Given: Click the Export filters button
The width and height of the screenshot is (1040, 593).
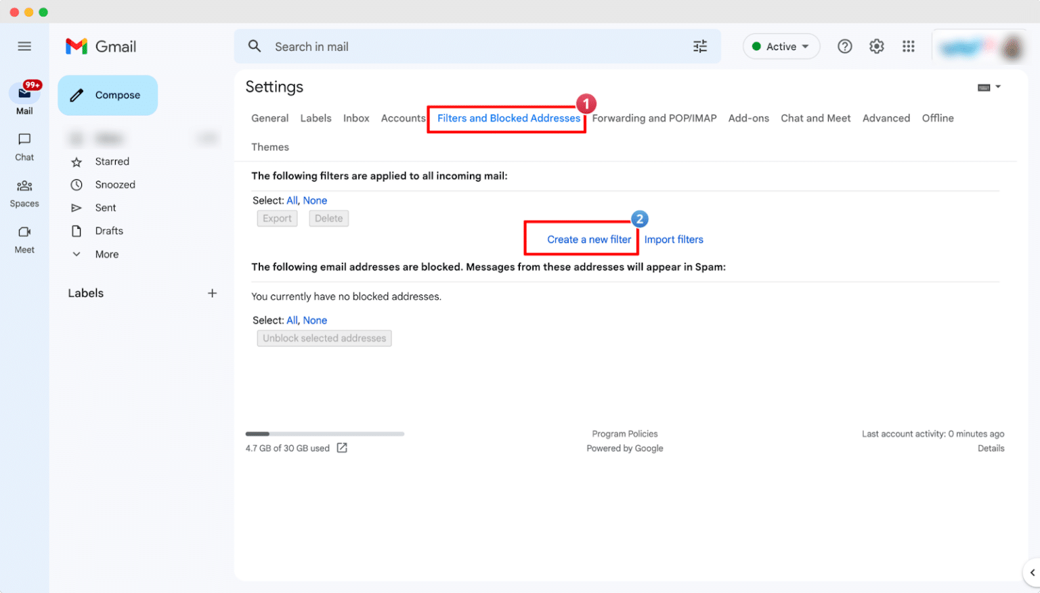Looking at the screenshot, I should coord(277,218).
